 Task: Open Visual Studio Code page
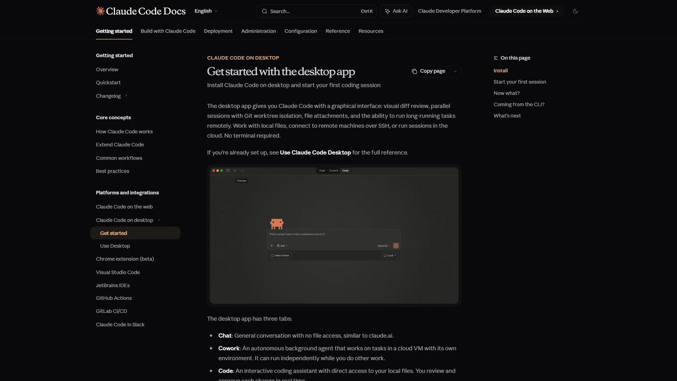118,272
